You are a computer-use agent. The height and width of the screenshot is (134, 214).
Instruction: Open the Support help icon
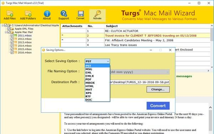[63, 14]
